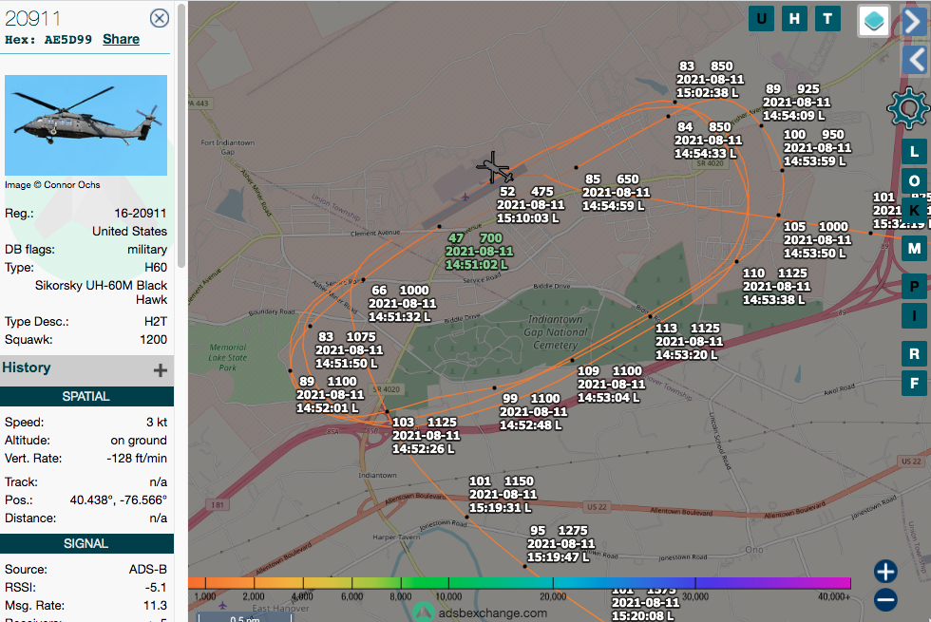
Task: Toggle the T map button
Action: [x=827, y=19]
